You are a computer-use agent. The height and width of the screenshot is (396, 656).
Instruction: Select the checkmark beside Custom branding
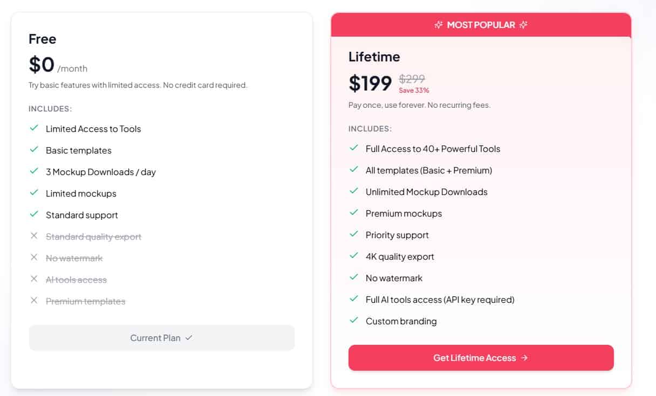pos(355,319)
